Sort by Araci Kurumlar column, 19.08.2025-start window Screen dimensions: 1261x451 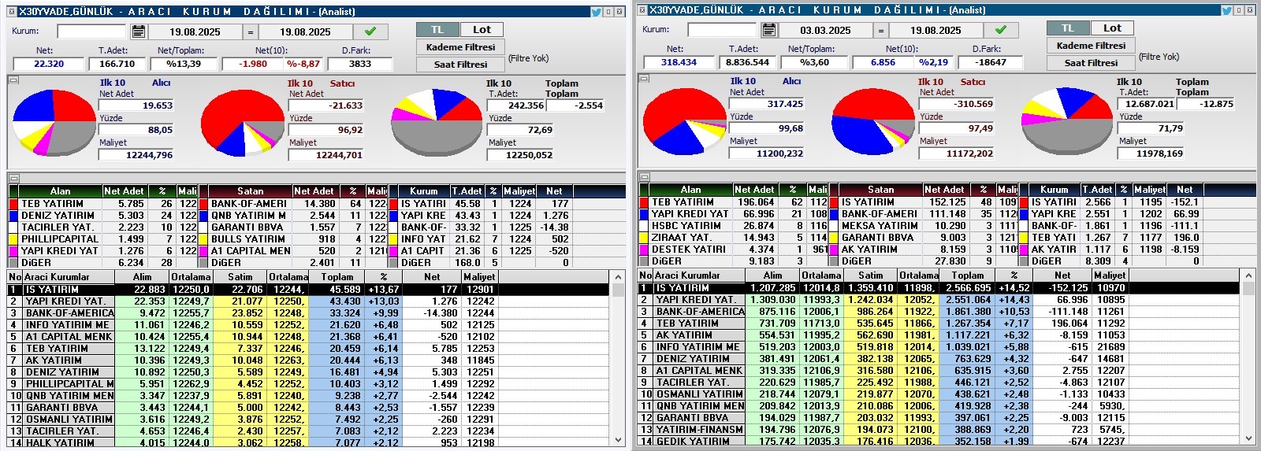coord(69,277)
